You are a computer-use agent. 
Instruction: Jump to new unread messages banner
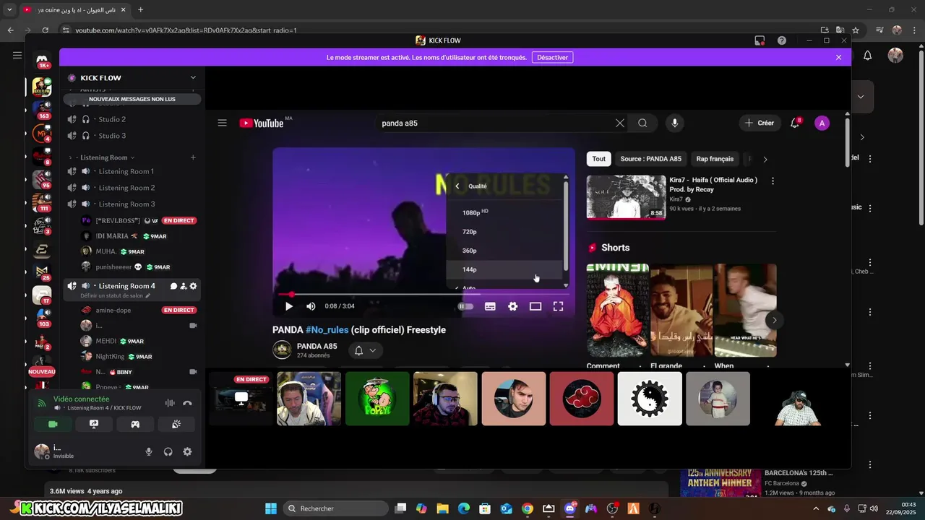(x=132, y=99)
